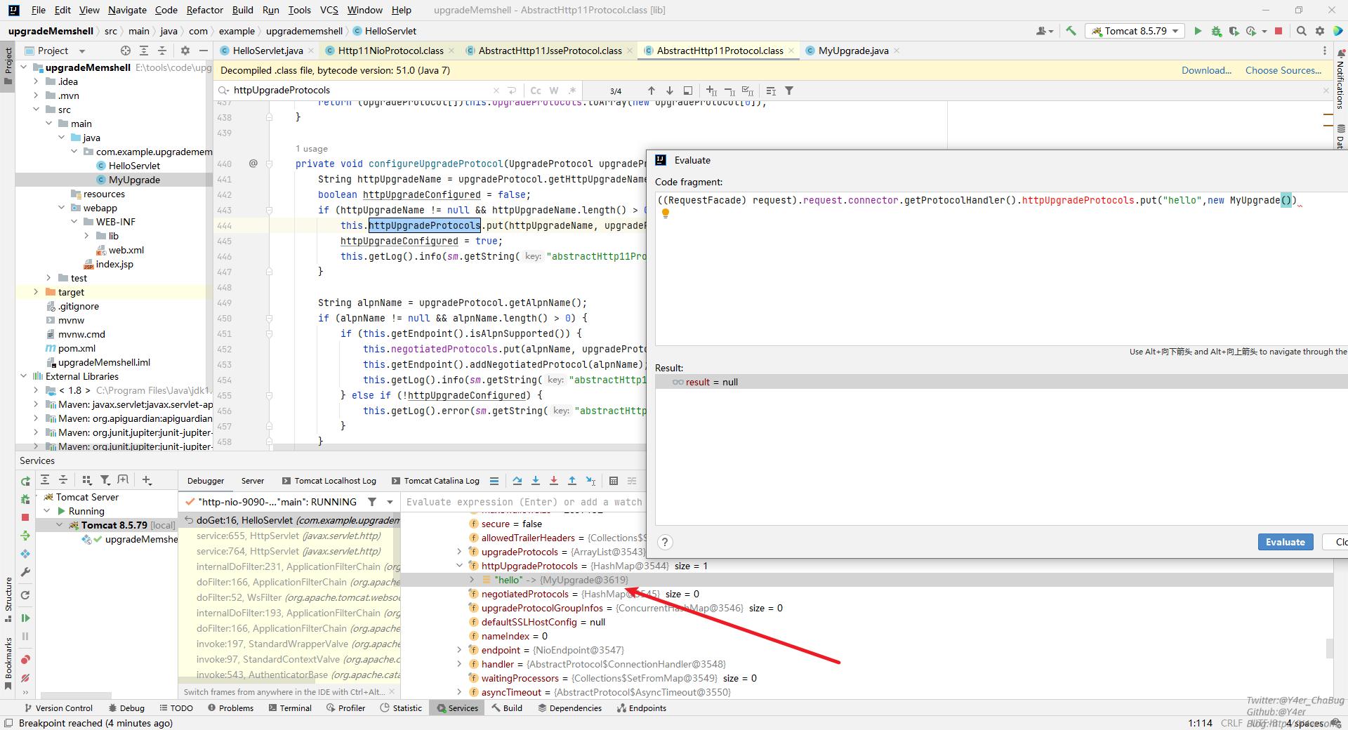The width and height of the screenshot is (1348, 730).
Task: Open the search filter funnel icon
Action: click(x=789, y=91)
